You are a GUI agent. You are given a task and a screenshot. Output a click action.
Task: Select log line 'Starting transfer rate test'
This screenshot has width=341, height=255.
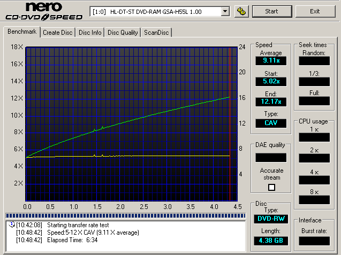click(78, 225)
